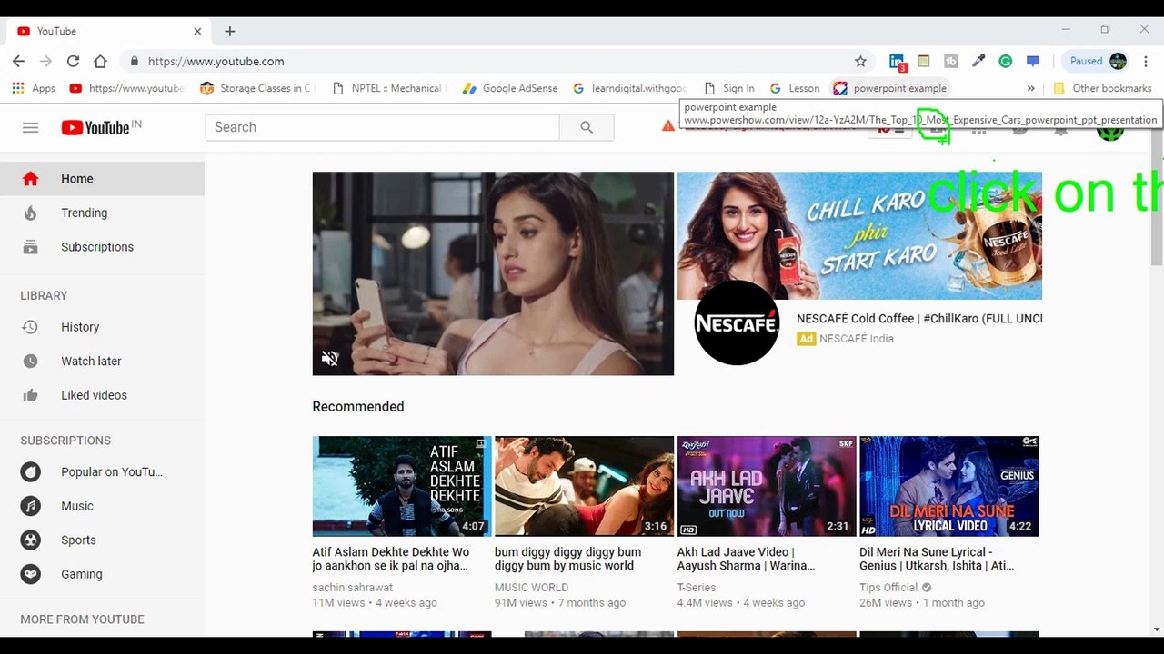Go back with the browser back arrow
Viewport: 1164px width, 654px height.
coord(18,61)
